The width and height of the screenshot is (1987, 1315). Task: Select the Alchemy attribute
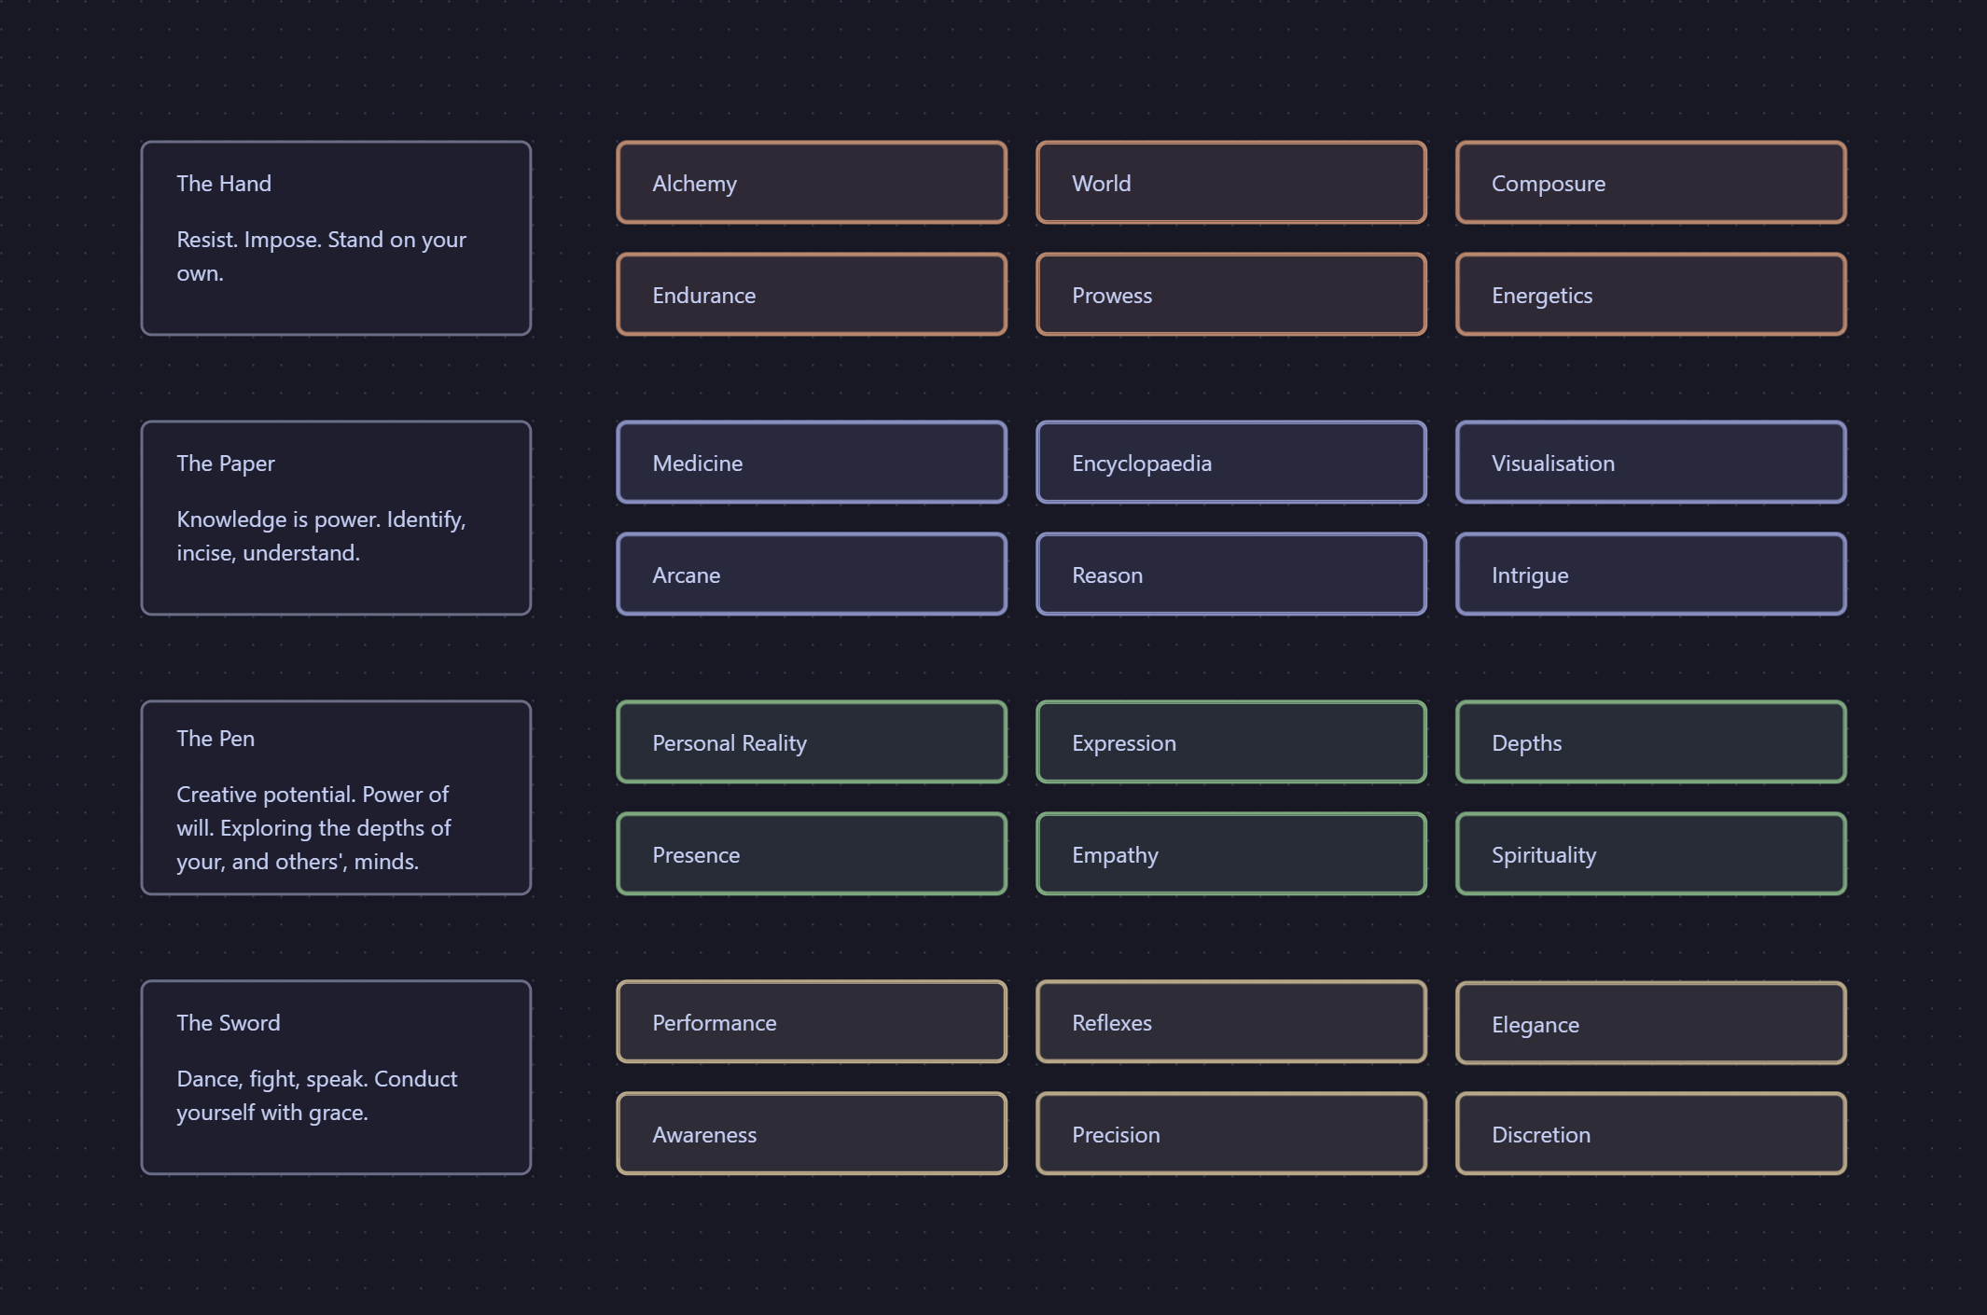[811, 183]
